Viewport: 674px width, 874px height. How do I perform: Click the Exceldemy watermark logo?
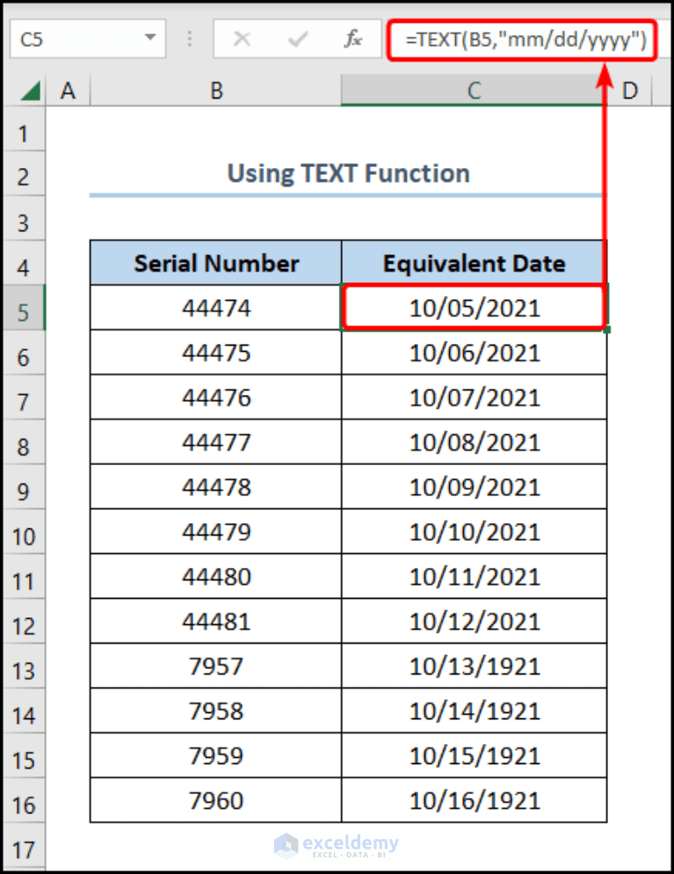[337, 847]
